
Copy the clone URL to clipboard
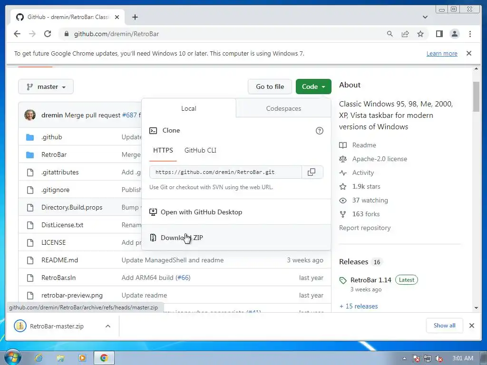[x=312, y=172]
